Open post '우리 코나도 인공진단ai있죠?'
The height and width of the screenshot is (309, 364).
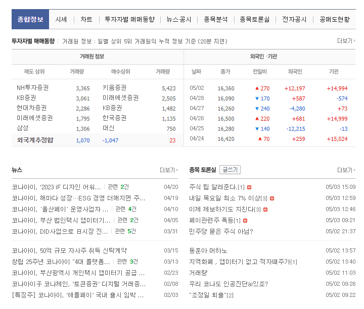click(x=229, y=284)
